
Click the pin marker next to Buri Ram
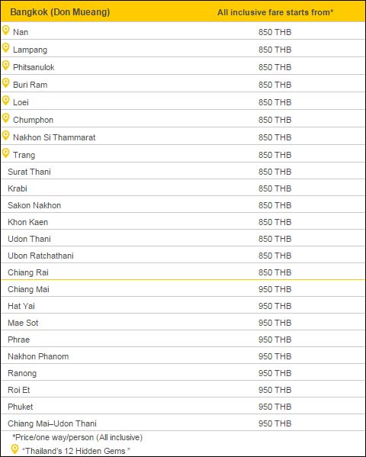pos(5,83)
